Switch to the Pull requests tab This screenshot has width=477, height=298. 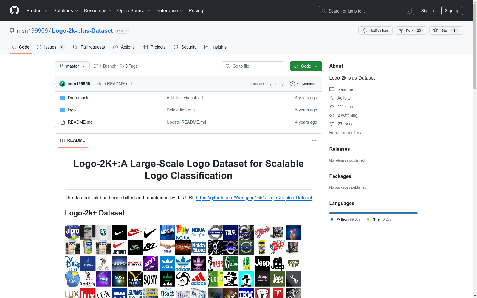(89, 47)
